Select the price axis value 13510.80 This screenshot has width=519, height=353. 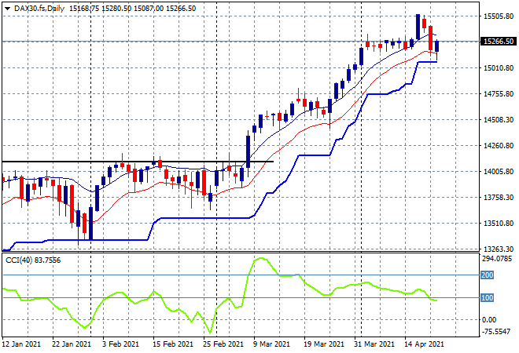point(498,224)
